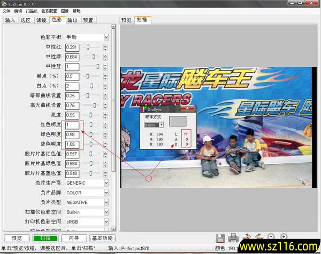Click the 预览 button at bottom

[x=17, y=238]
